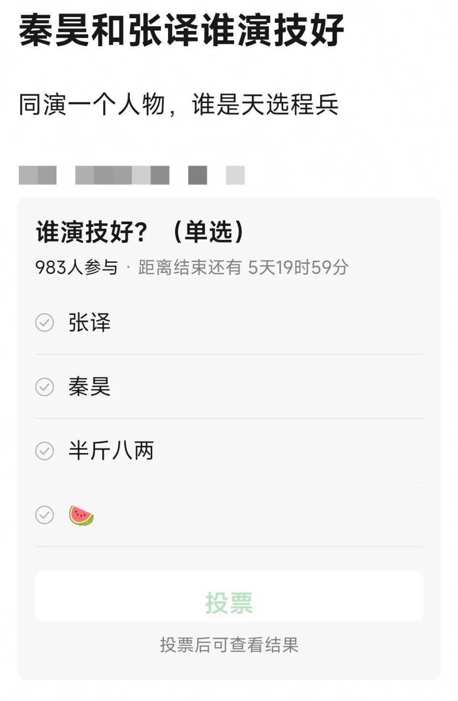
Task: Click the lightest gray blurred square
Action: 235,175
